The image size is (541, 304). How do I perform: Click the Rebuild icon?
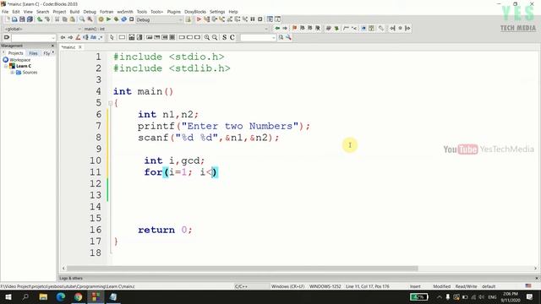124,19
